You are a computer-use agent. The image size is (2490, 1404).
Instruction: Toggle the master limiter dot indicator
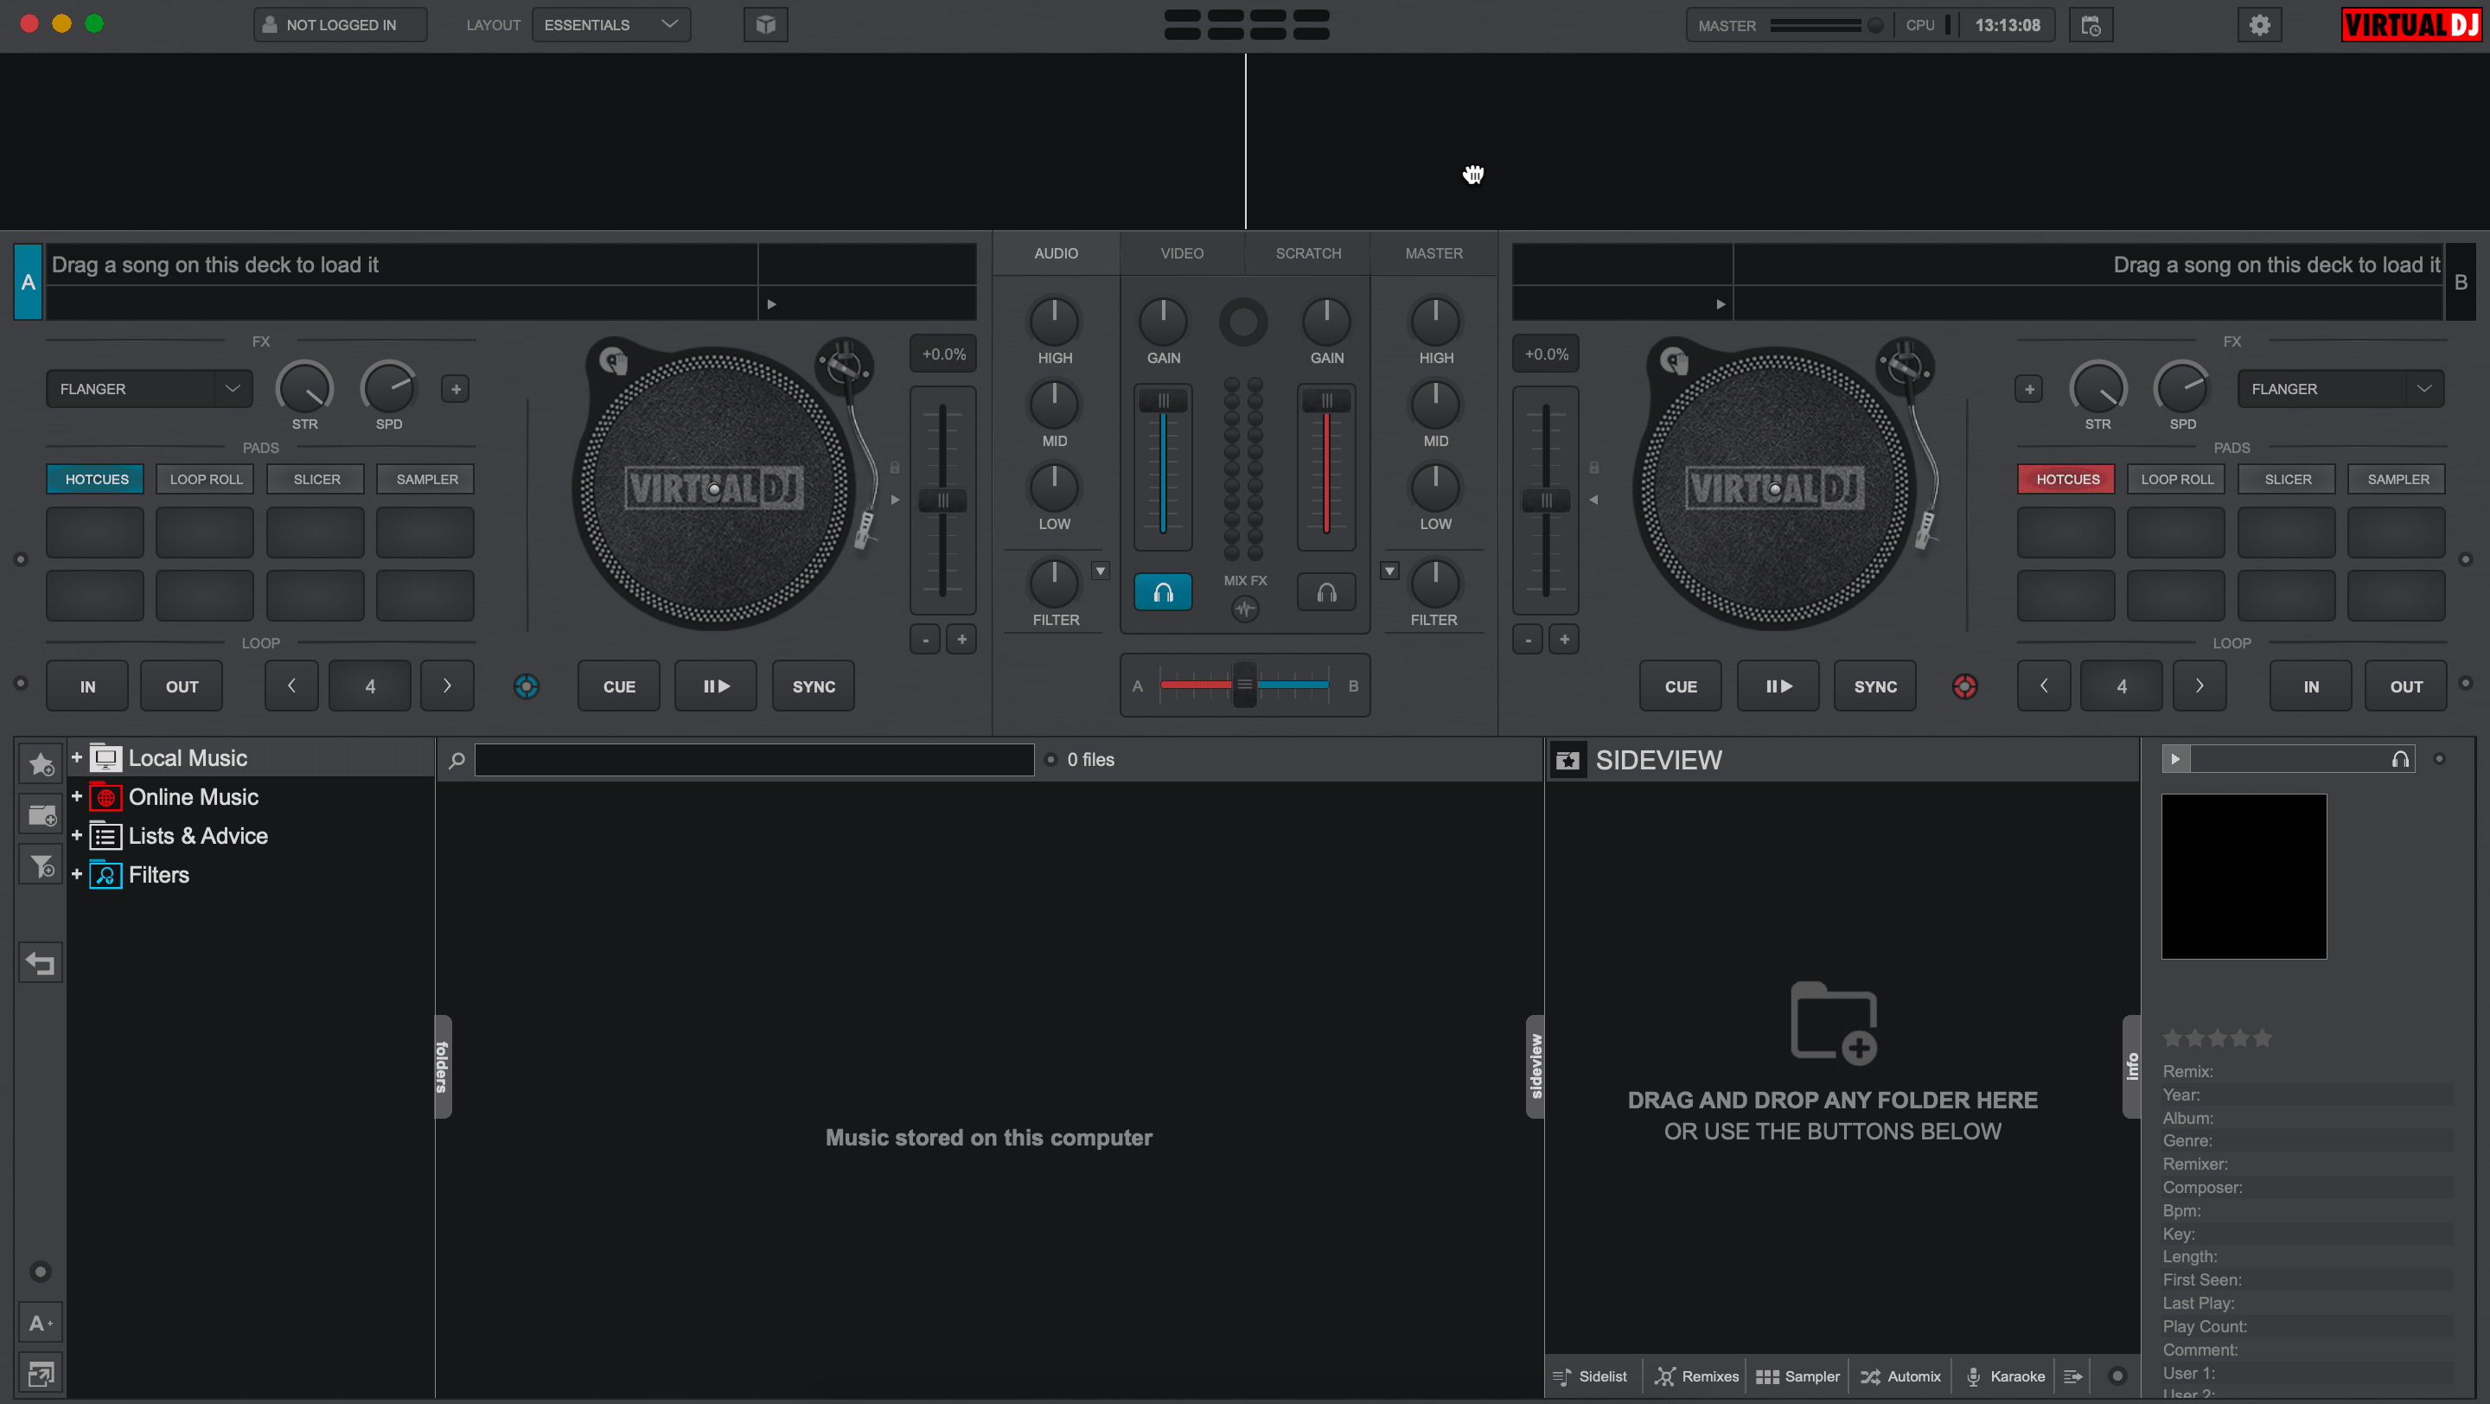coord(1874,25)
